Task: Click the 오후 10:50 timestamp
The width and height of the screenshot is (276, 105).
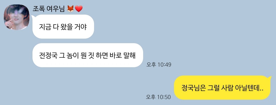Action: point(158,97)
